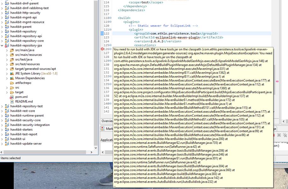This screenshot has height=189, width=288.
Task: Fold the plugins element at line 119
Action: (110, 22)
